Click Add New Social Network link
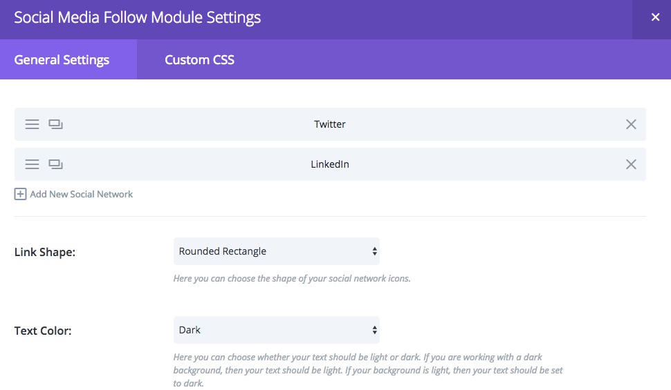 pos(82,195)
